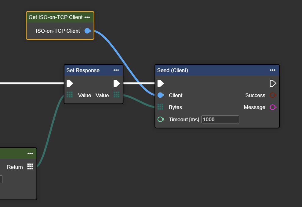
Task: Click Set Response Value input grid pin
Action: [x=70, y=95]
